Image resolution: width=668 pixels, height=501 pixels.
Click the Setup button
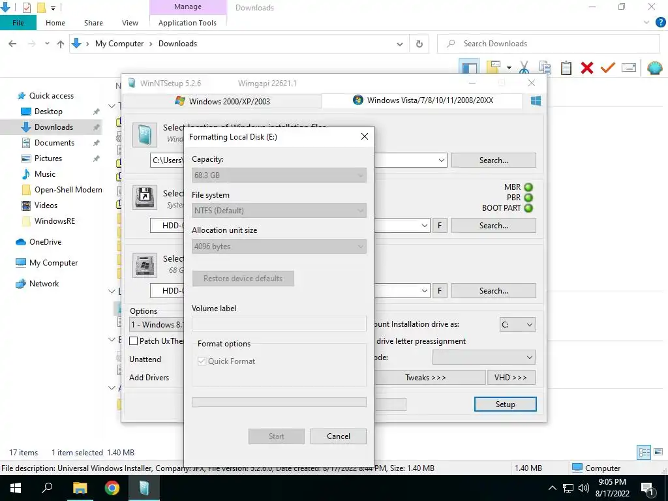pos(506,404)
